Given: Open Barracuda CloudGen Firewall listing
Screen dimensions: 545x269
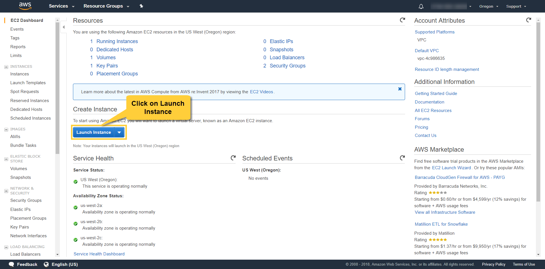Looking at the screenshot, I should click(460, 177).
